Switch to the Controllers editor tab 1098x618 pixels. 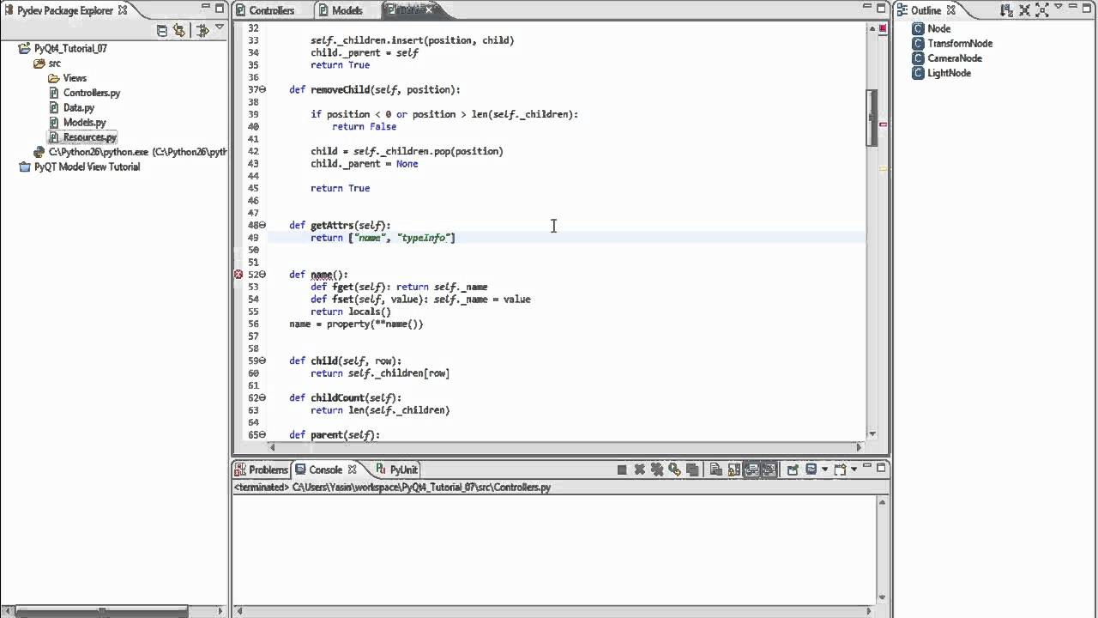pyautogui.click(x=271, y=10)
